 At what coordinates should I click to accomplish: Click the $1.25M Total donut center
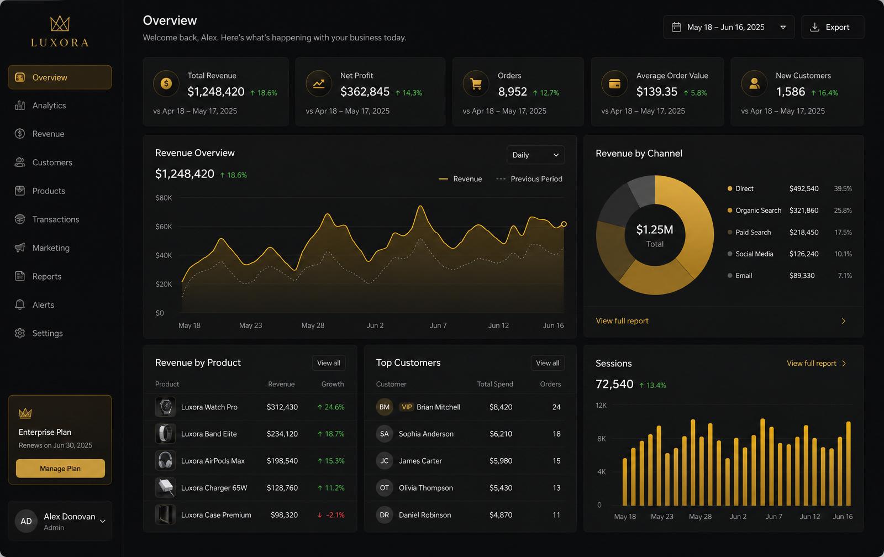click(x=655, y=235)
